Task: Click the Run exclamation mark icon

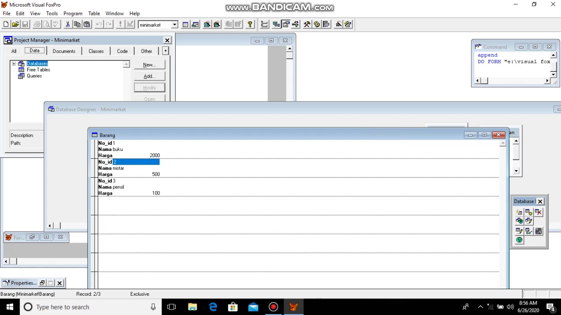Action: pos(121,24)
